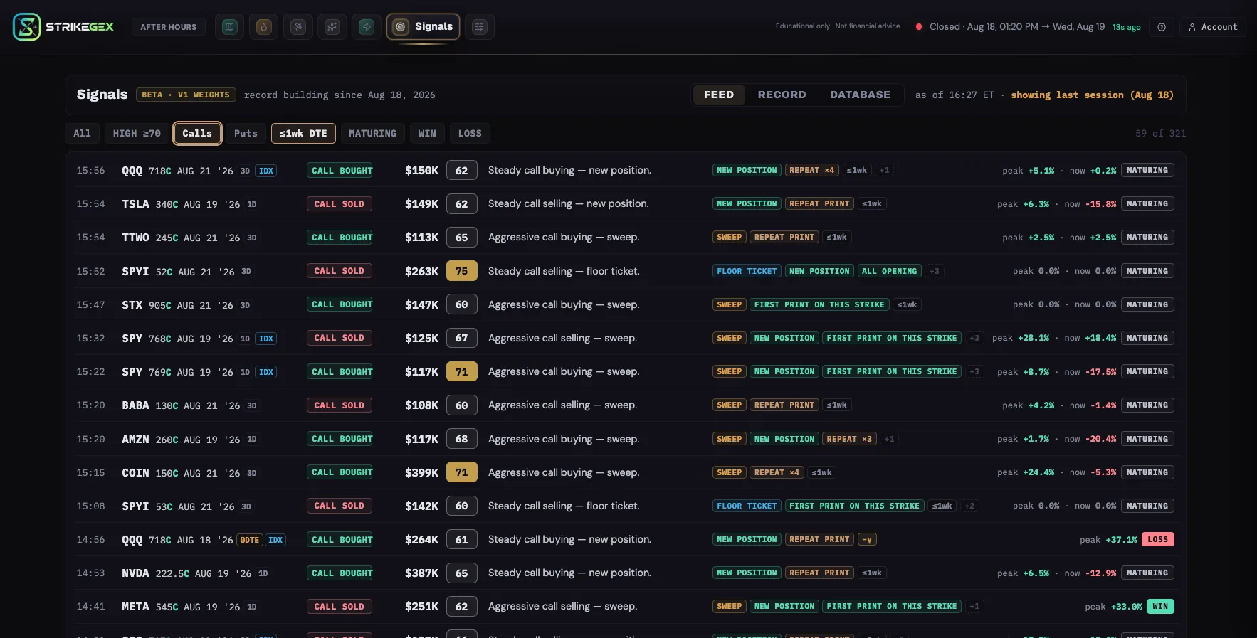Click the -γ tag on QQQ 14:56 row
Image resolution: width=1257 pixels, height=638 pixels.
coord(867,539)
